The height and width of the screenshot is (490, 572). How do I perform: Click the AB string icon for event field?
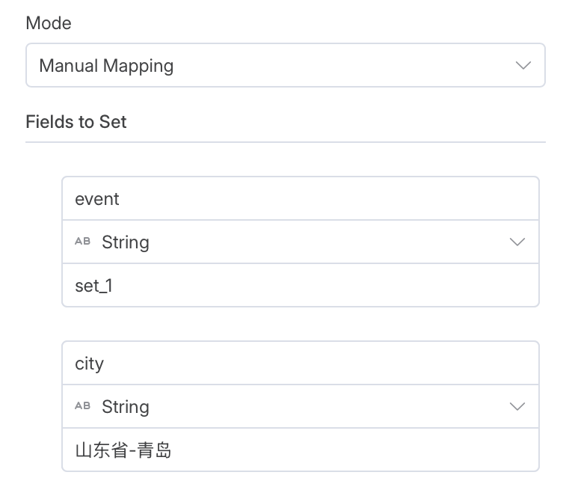(82, 241)
